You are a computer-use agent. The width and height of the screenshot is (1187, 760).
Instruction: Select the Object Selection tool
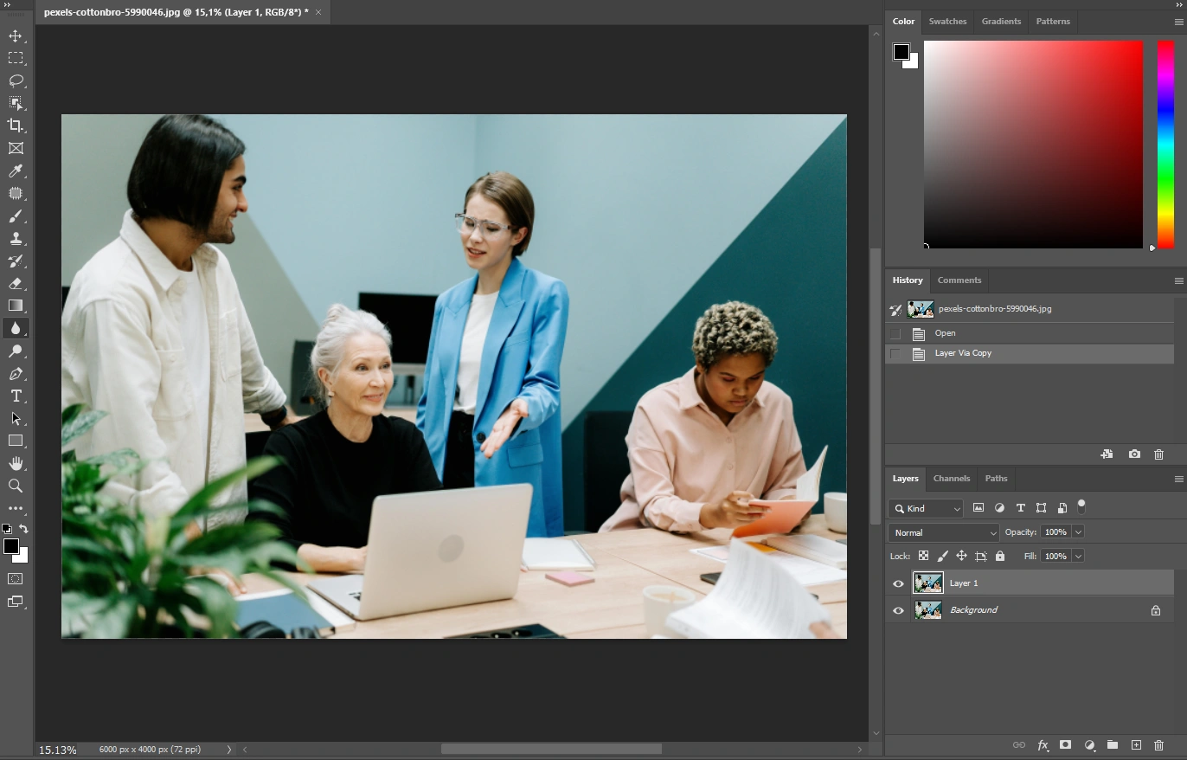tap(16, 103)
